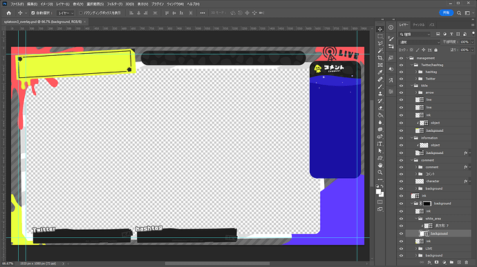Open the auto-select Layer (レイヤー) dropdown
This screenshot has height=267, width=477.
[66, 13]
